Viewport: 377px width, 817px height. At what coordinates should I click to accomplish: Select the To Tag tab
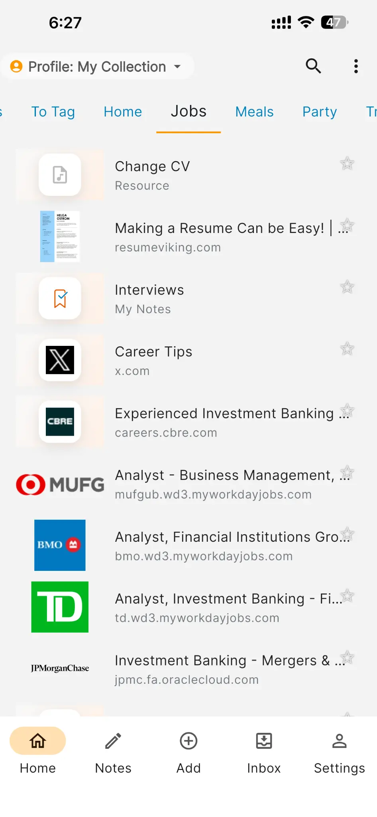tap(53, 112)
